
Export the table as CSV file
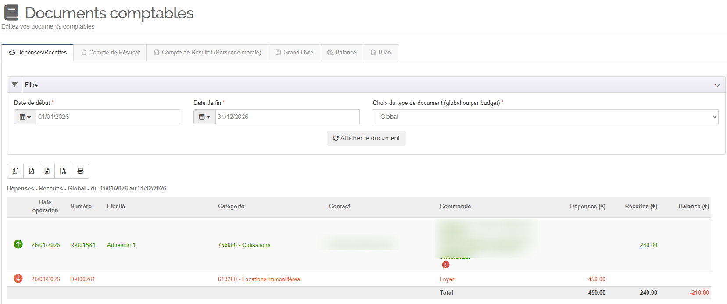click(47, 171)
